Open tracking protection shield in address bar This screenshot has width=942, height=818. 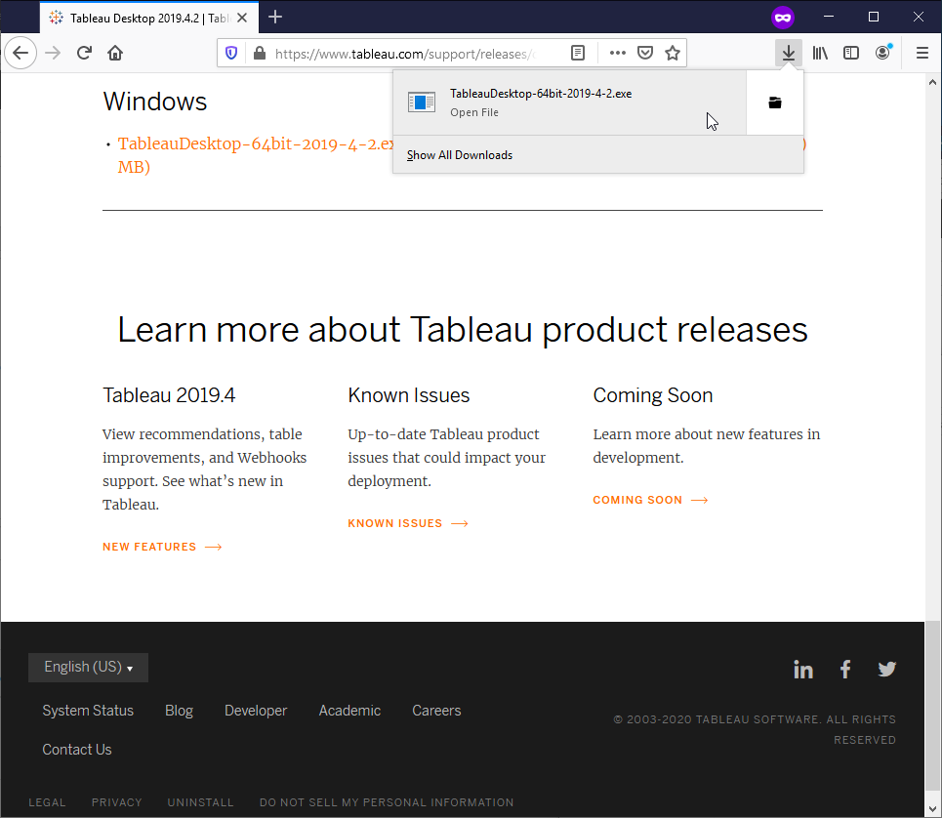231,53
